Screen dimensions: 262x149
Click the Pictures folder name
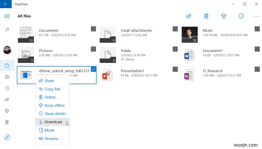(x=45, y=51)
